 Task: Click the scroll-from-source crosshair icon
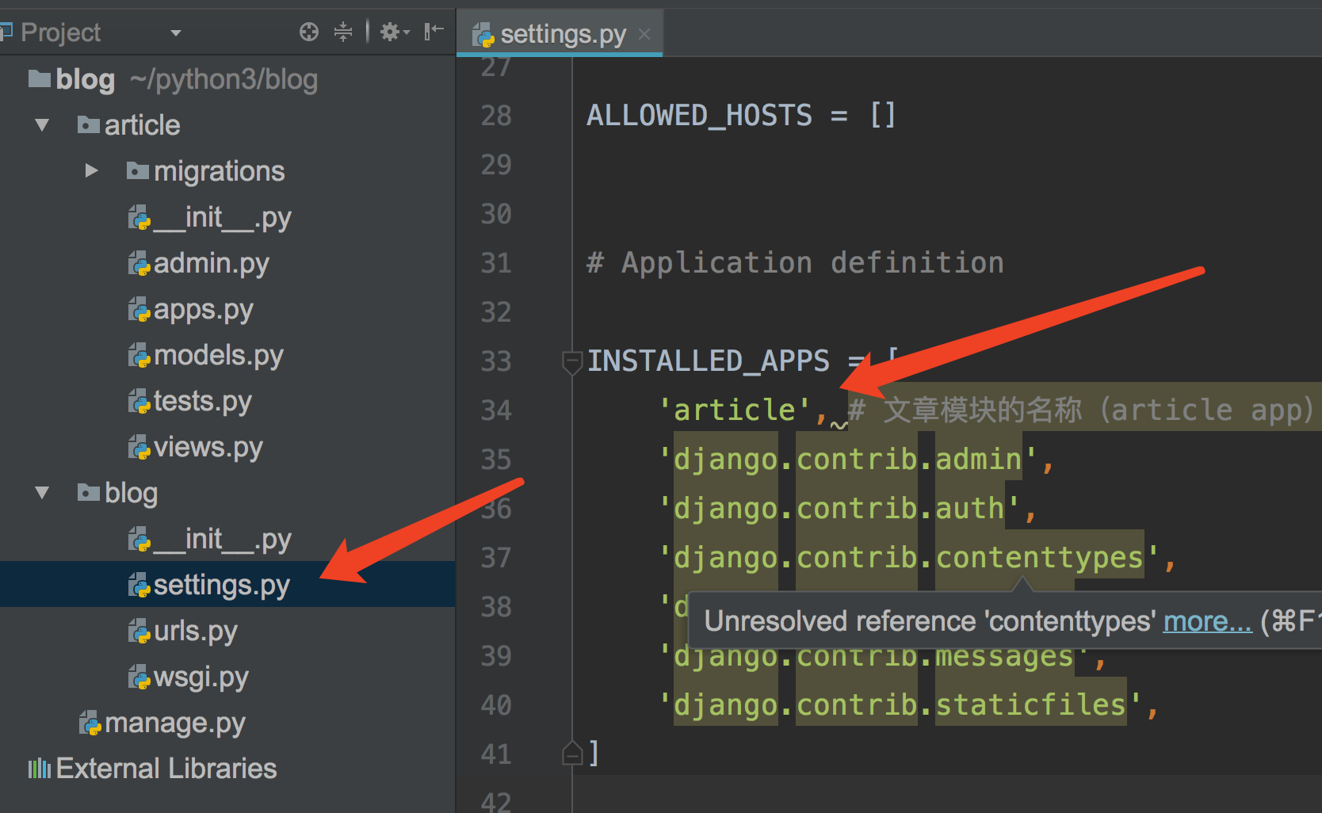click(309, 32)
